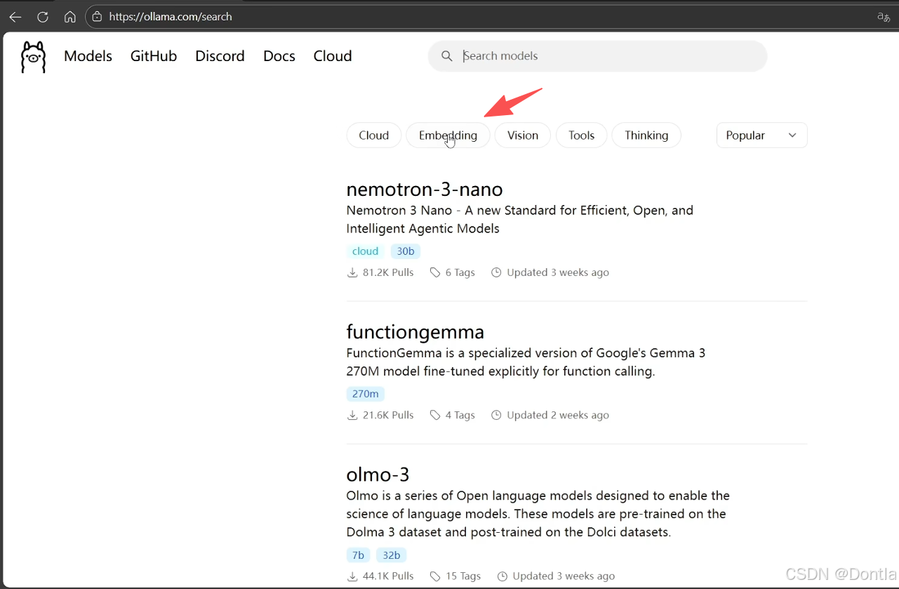Screen dimensions: 899x589
Task: Click tag icon beside 6 Tags
Action: [x=435, y=272]
